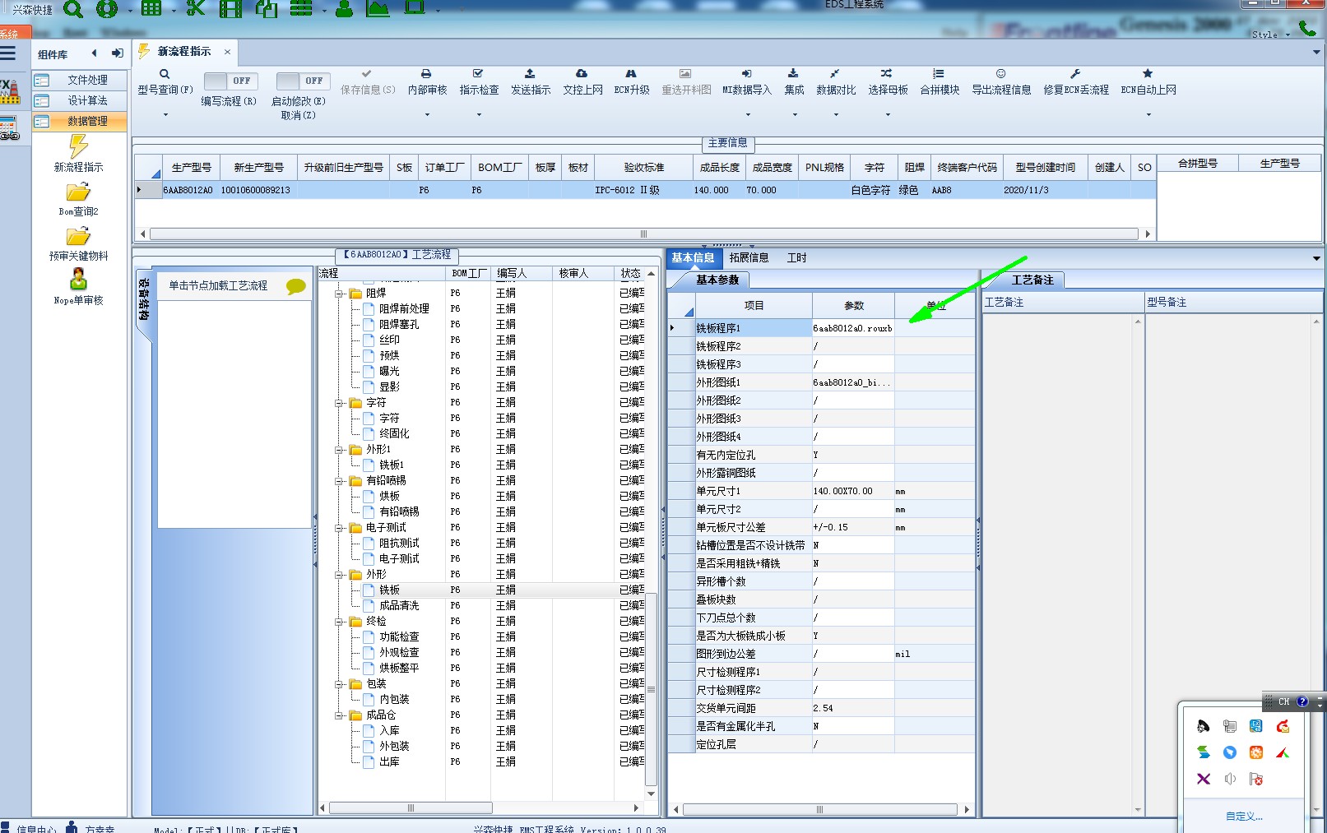Click the 修复ECN丢流程 button label
Screen dimensions: 1327x833
pyautogui.click(x=1076, y=90)
